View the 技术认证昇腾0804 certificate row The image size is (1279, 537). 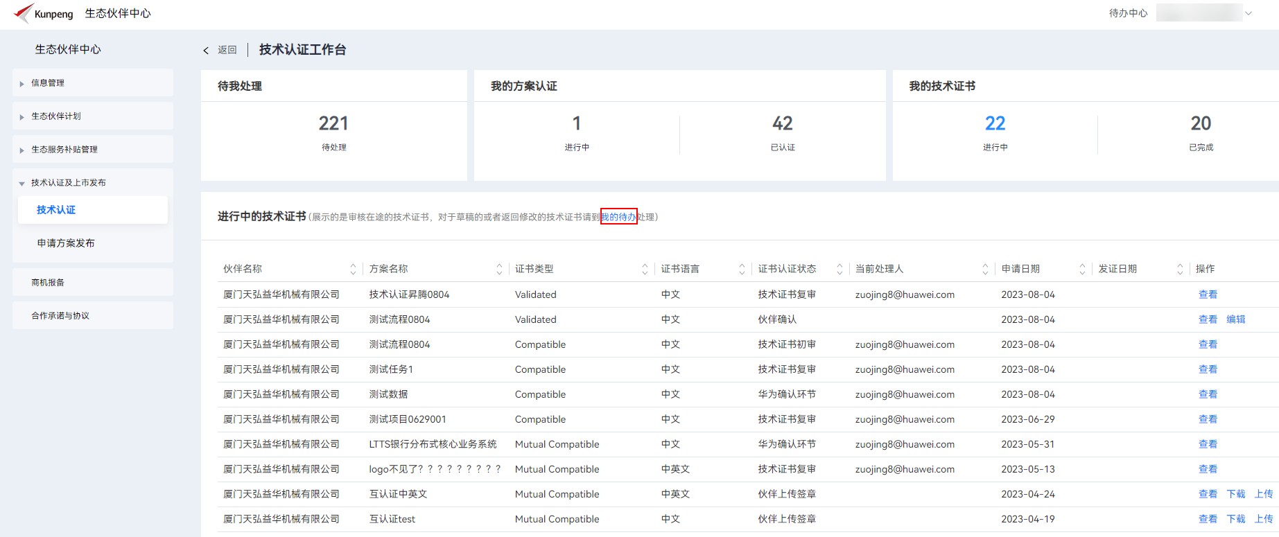pyautogui.click(x=1208, y=294)
